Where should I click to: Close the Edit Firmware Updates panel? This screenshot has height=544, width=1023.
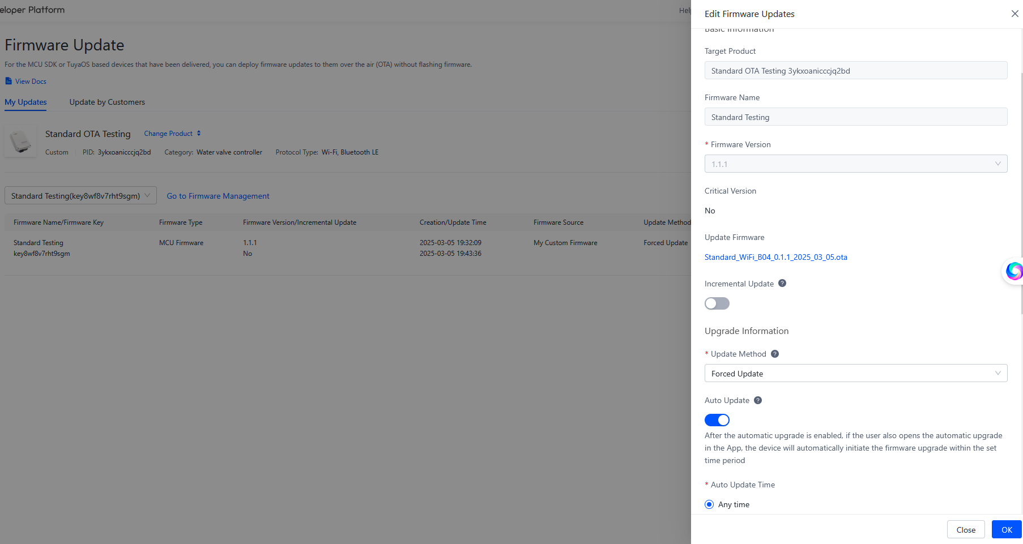point(1015,14)
